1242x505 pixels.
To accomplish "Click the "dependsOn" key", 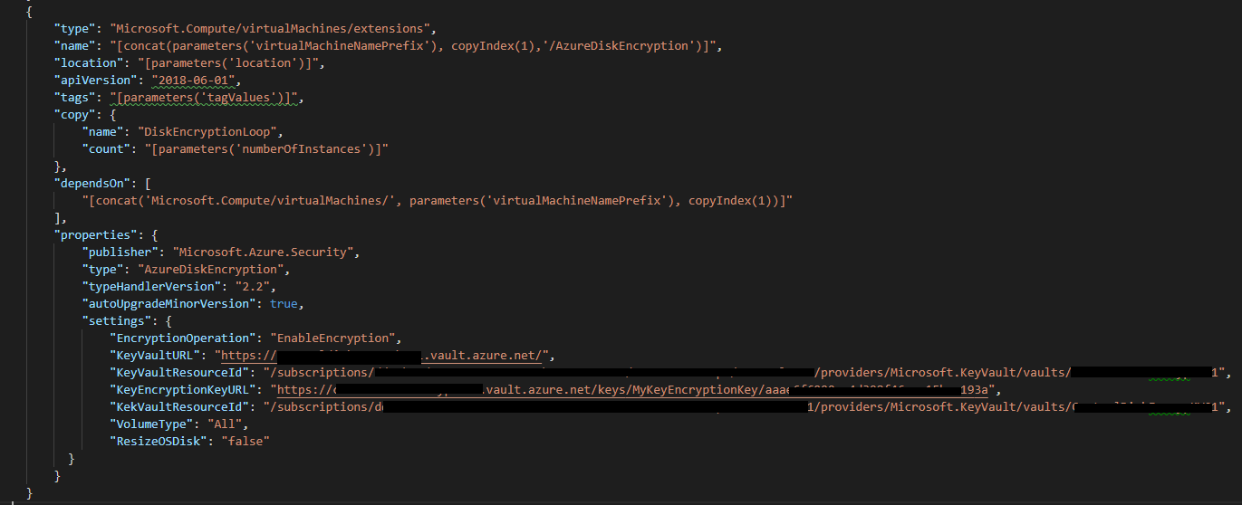I will pos(92,184).
